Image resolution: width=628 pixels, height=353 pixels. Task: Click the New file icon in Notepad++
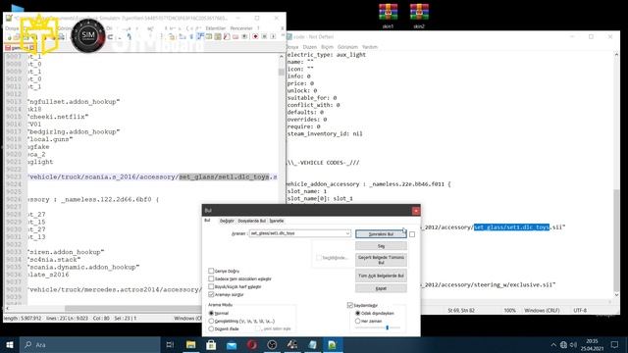click(9, 37)
